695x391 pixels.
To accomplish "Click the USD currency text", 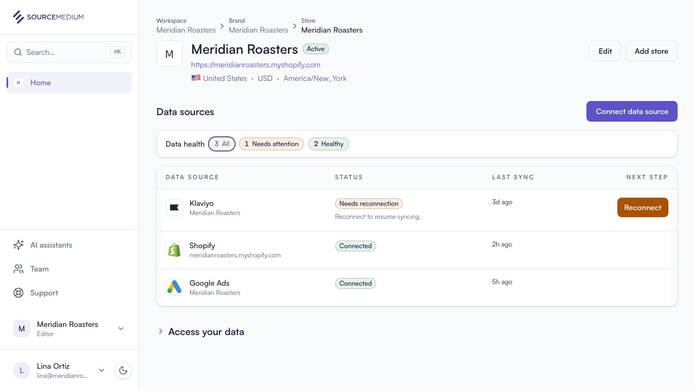I will pos(265,78).
